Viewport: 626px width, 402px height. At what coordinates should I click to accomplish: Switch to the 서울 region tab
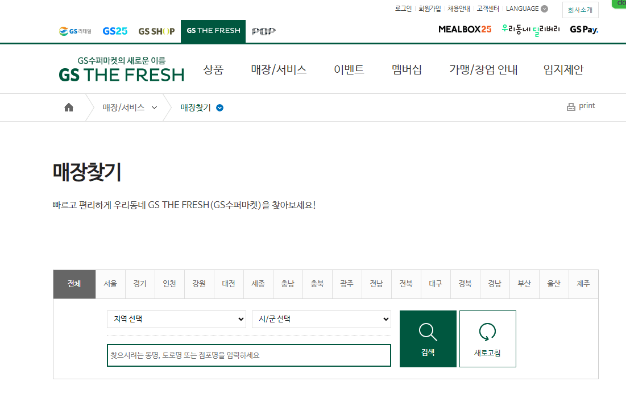tap(110, 284)
